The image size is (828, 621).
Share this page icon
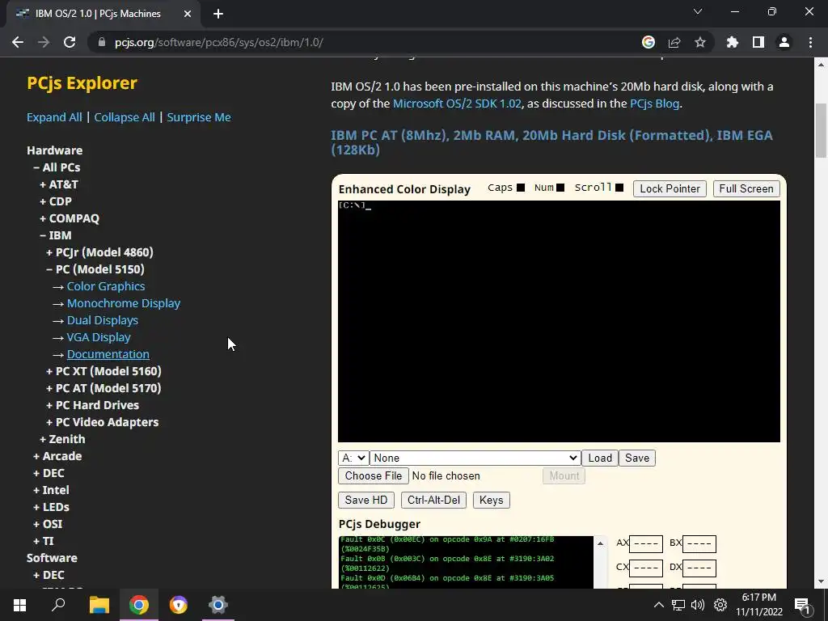[674, 42]
